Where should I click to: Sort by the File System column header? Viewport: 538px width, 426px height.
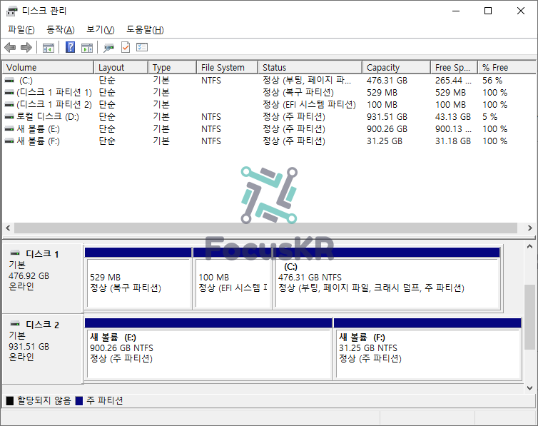227,67
